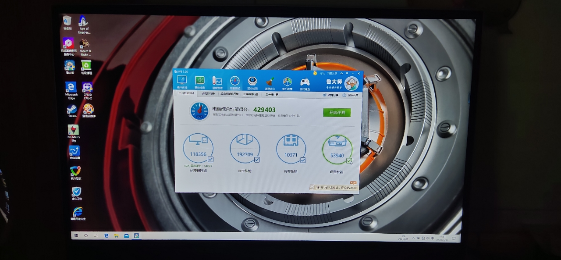Open the green trash cleaner desktop shortcut
Image resolution: width=561 pixels, height=260 pixels.
tap(86, 68)
